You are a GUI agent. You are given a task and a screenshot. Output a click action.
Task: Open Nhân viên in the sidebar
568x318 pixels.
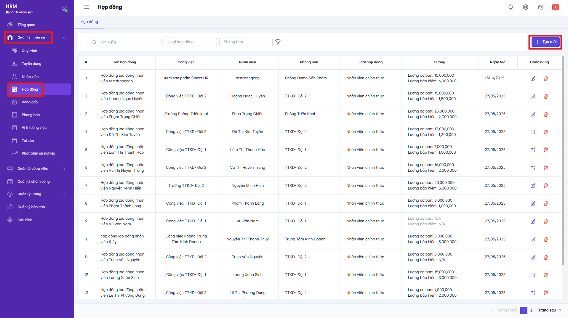(30, 77)
